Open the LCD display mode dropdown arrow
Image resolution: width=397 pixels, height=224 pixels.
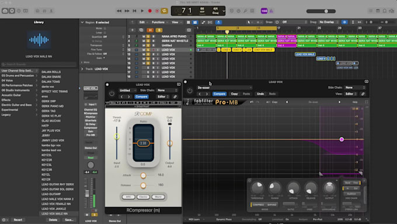pos(224,11)
